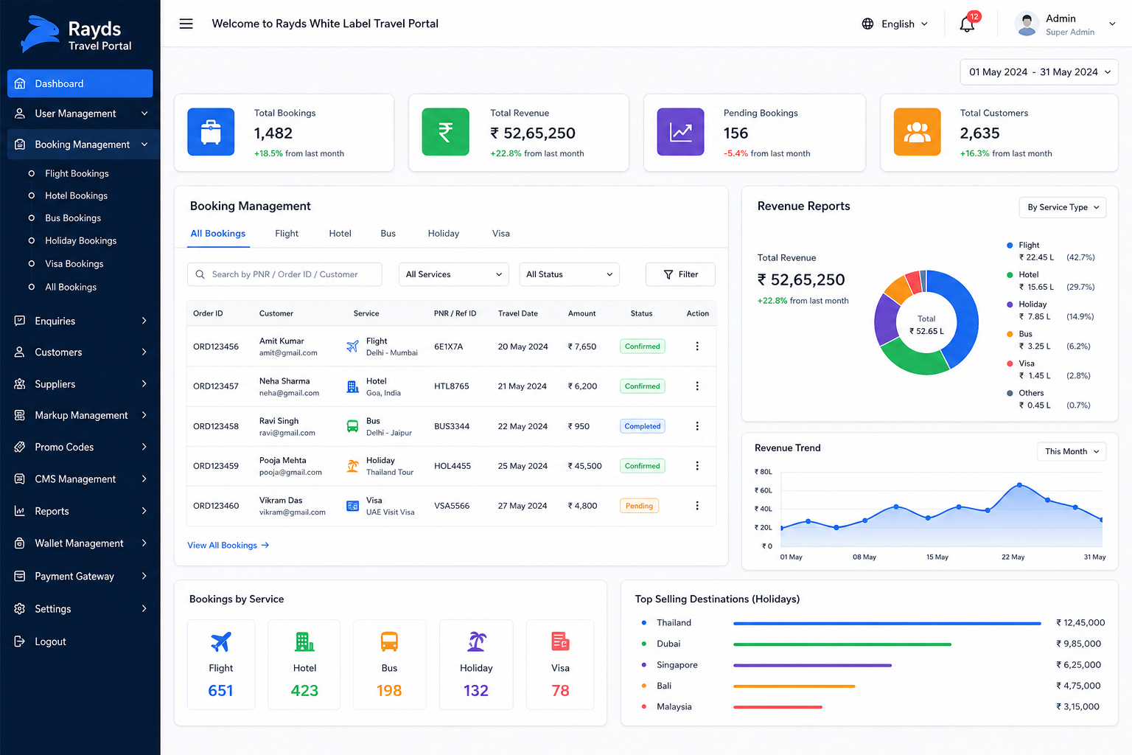Go to Dashboard in sidebar
This screenshot has width=1132, height=755.
[80, 83]
